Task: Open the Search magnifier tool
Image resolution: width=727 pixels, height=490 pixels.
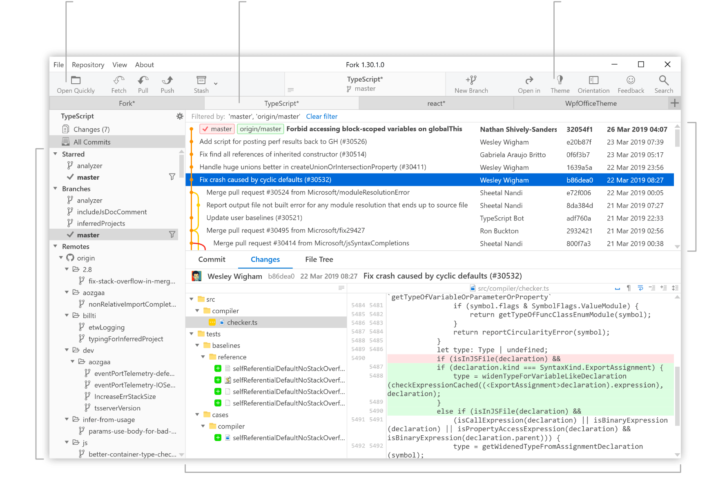Action: [663, 80]
